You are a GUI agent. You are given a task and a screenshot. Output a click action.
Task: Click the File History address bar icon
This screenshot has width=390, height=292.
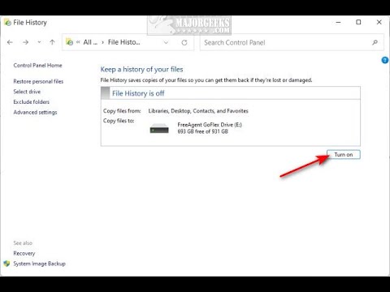[x=70, y=42]
